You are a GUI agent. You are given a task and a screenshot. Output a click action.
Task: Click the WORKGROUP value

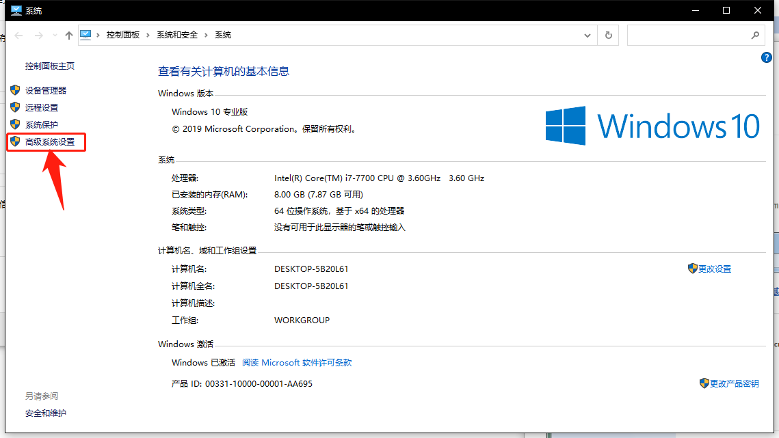click(x=302, y=320)
